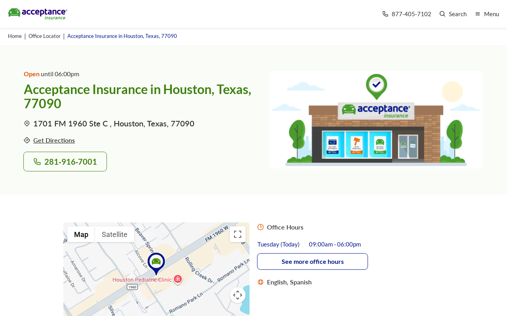Open Get Directions link
This screenshot has height=316, width=507.
tap(54, 140)
